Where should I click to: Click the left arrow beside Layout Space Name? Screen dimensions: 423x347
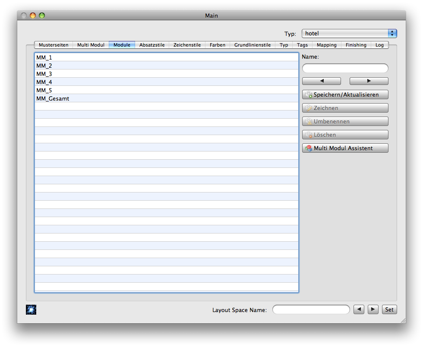(359, 309)
